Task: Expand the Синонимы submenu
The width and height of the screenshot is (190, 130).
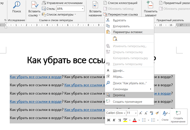Action: (x=129, y=89)
